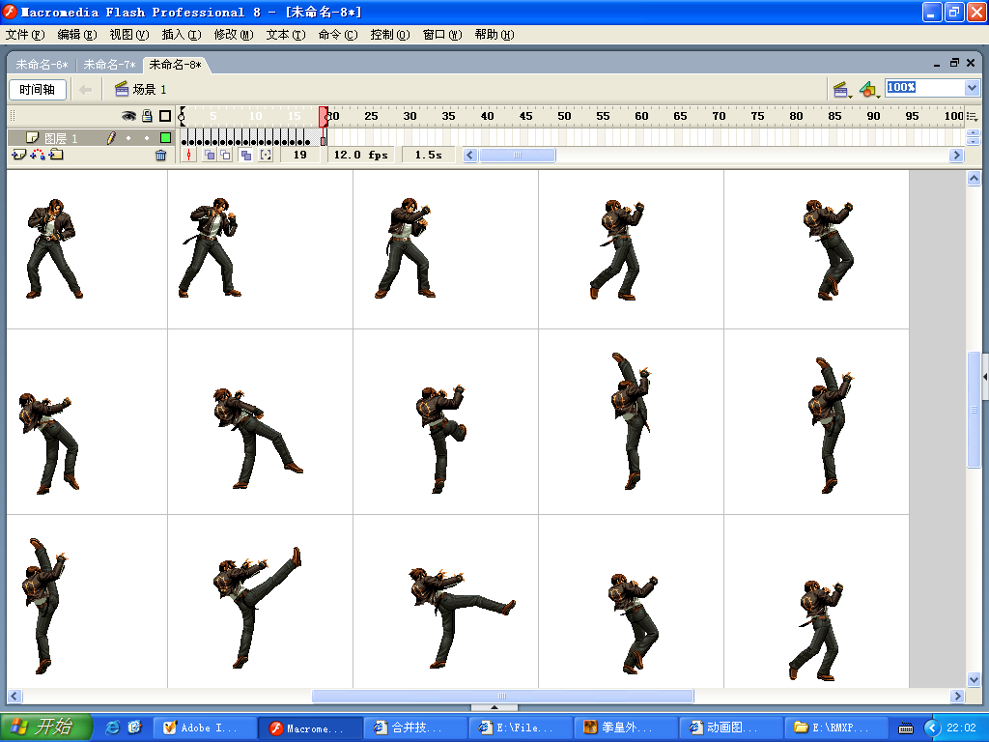
Task: Open the 开始 Start menu
Action: (46, 727)
